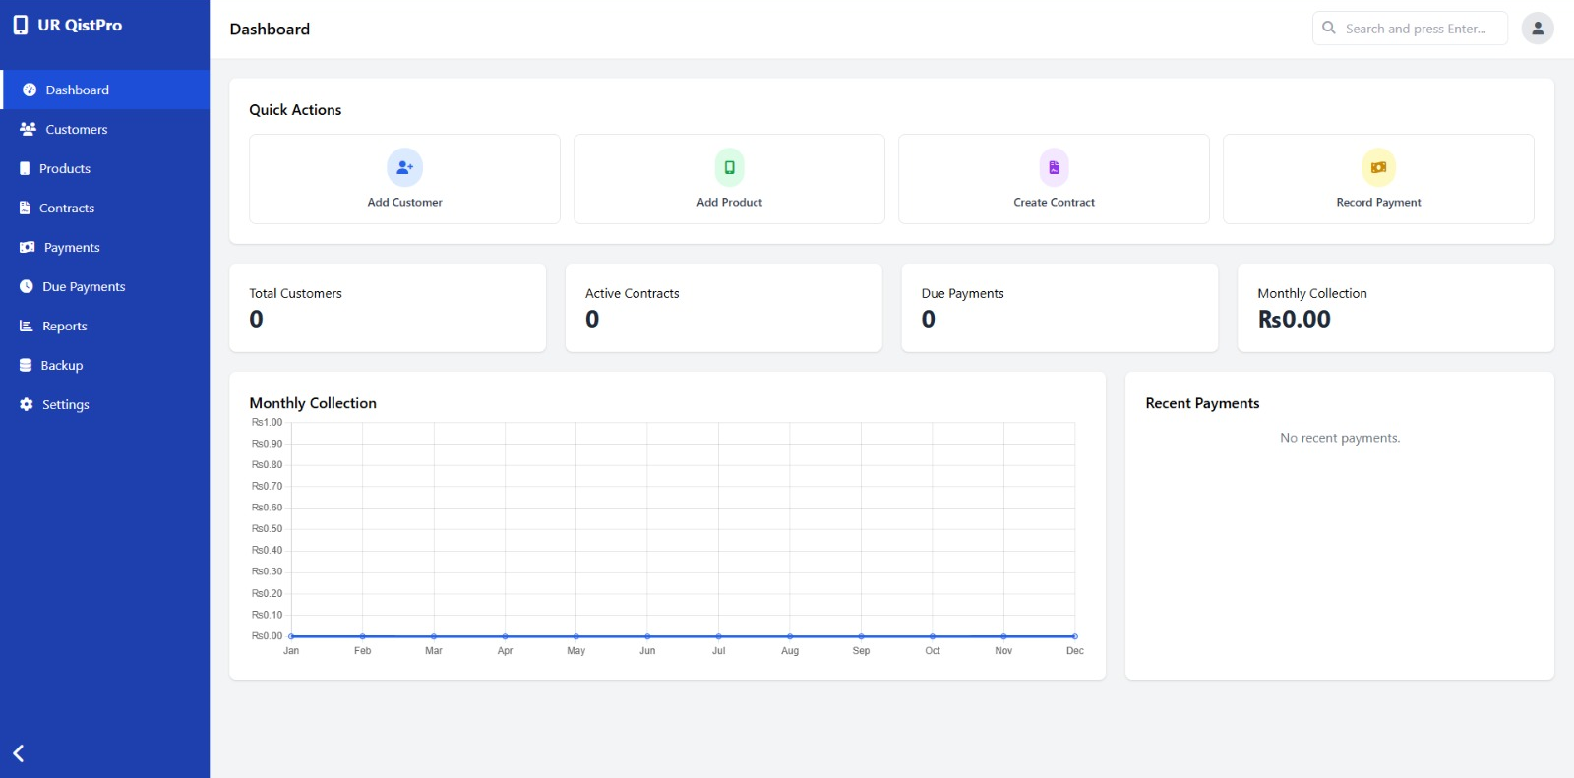Collapse the sidebar with the left chevron
The image size is (1574, 778).
pos(19,753)
